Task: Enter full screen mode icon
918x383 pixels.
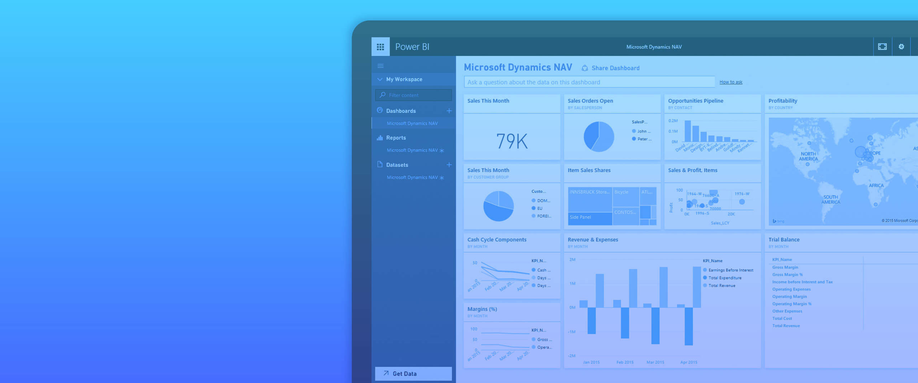Action: point(882,47)
